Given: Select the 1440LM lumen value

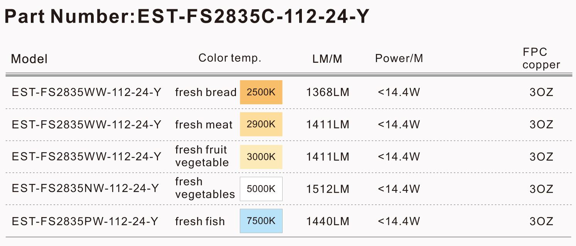Looking at the screenshot, I should pos(328,221).
